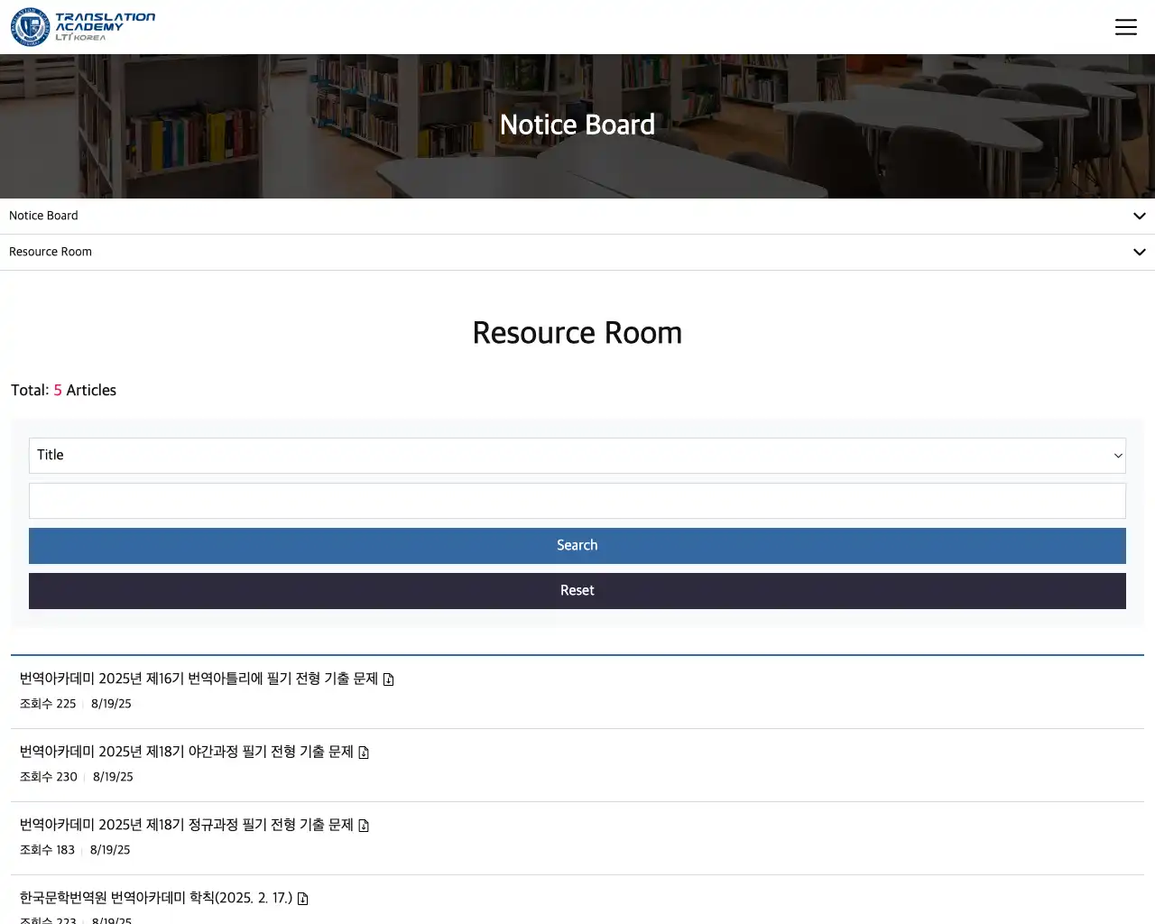Focus the empty search keyword field
The height and width of the screenshot is (924, 1155).
(577, 501)
